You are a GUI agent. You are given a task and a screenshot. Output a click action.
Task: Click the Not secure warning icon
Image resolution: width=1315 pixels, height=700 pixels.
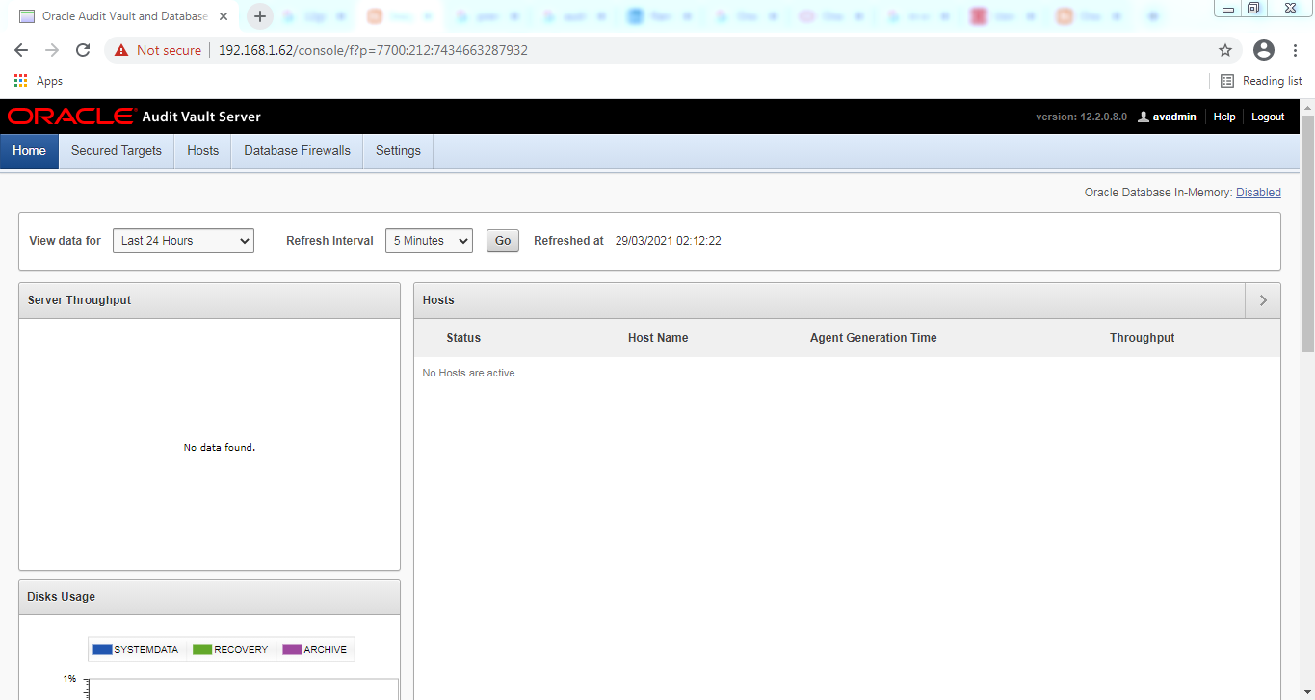pyautogui.click(x=121, y=50)
